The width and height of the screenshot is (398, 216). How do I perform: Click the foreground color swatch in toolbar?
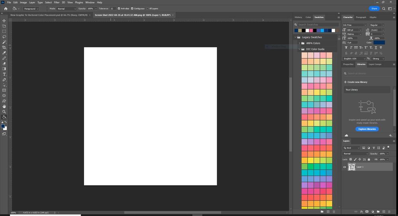click(x=3, y=126)
